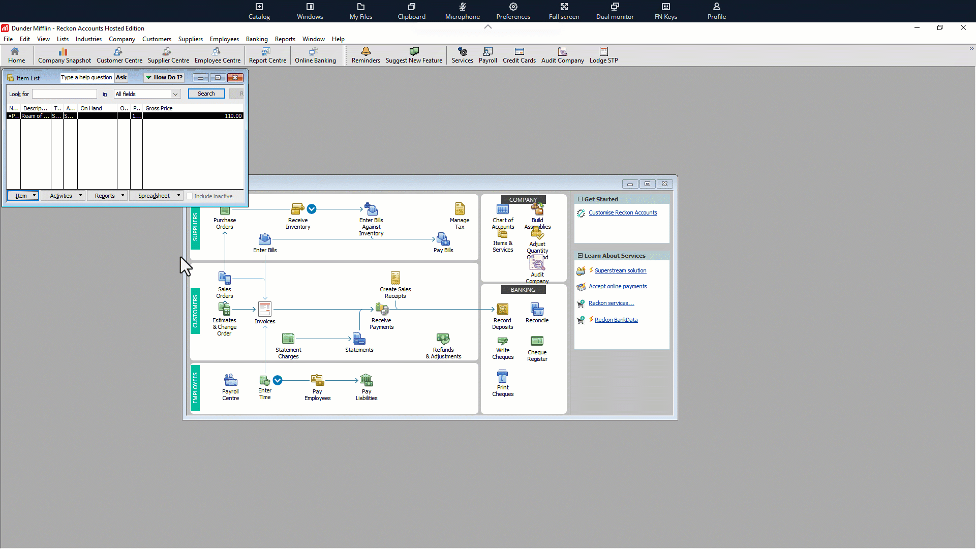
Task: Open Accept online payments link
Action: tap(618, 286)
